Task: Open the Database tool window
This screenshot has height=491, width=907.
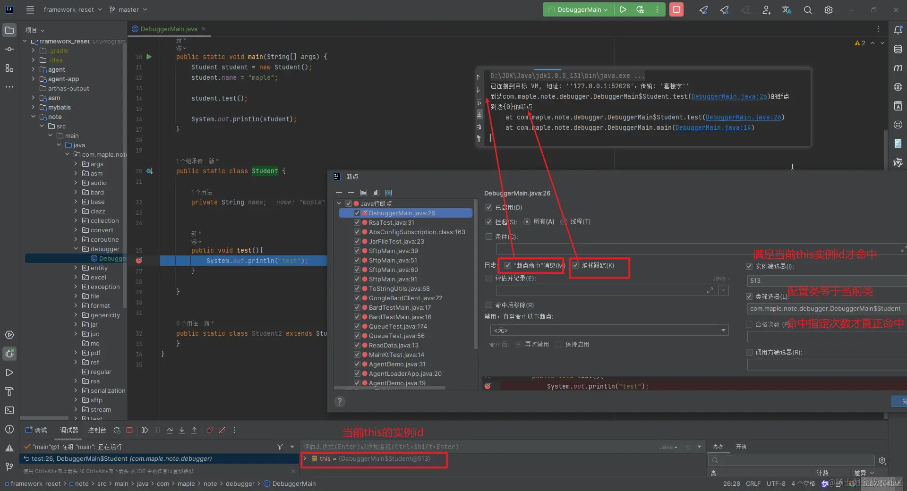Action: coord(898,49)
